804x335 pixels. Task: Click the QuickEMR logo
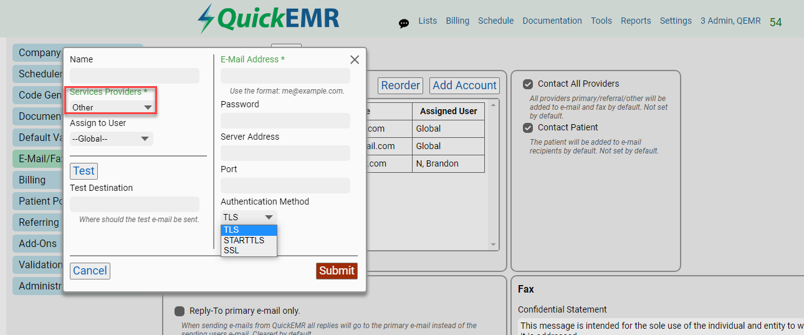point(269,18)
